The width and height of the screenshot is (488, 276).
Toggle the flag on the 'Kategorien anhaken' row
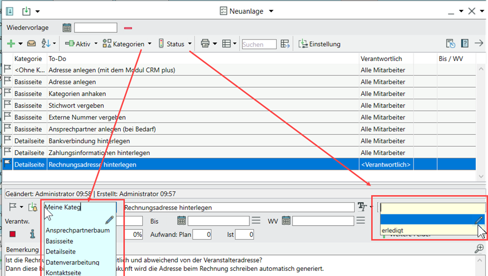point(7,93)
